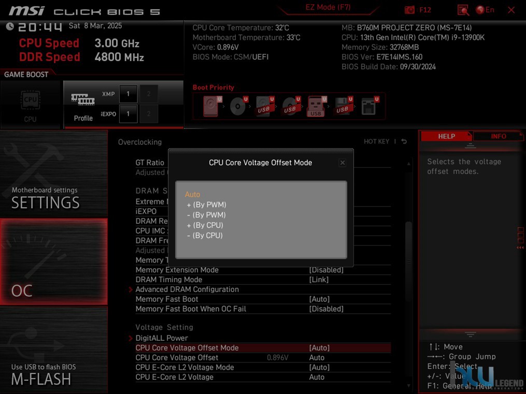Expand Advanced DRAM Configuration submenu
This screenshot has width=526, height=394.
(x=187, y=289)
